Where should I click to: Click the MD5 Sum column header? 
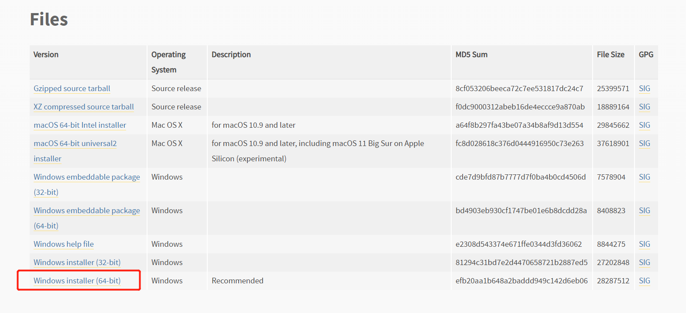[x=472, y=54]
